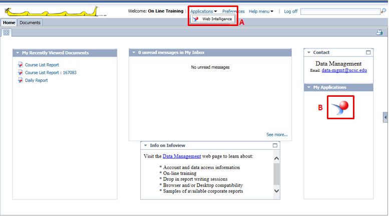
Task: Switch to the Home tab
Action: 9,22
